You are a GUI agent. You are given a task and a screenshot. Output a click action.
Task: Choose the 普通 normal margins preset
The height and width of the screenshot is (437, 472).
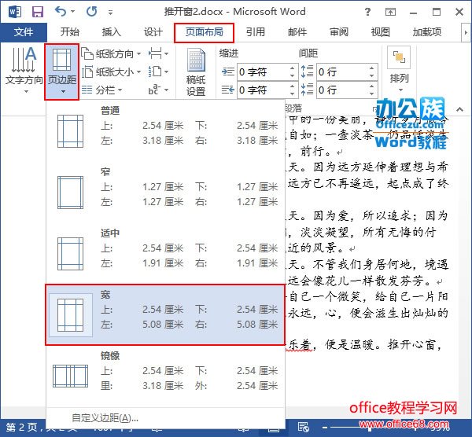click(165, 130)
